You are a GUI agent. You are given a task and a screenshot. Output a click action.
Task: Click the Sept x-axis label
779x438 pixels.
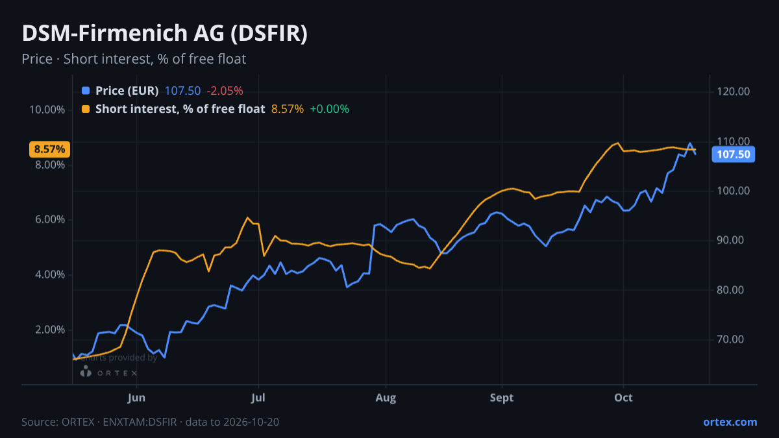pyautogui.click(x=502, y=397)
